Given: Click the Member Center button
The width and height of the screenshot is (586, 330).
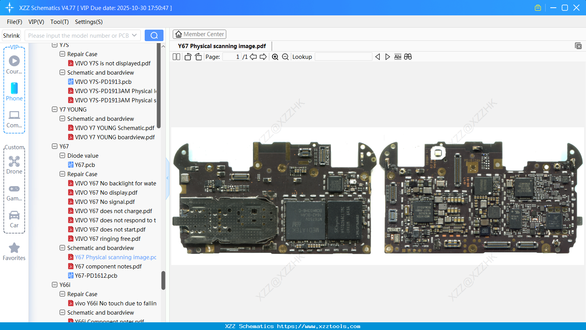Looking at the screenshot, I should coord(199,34).
